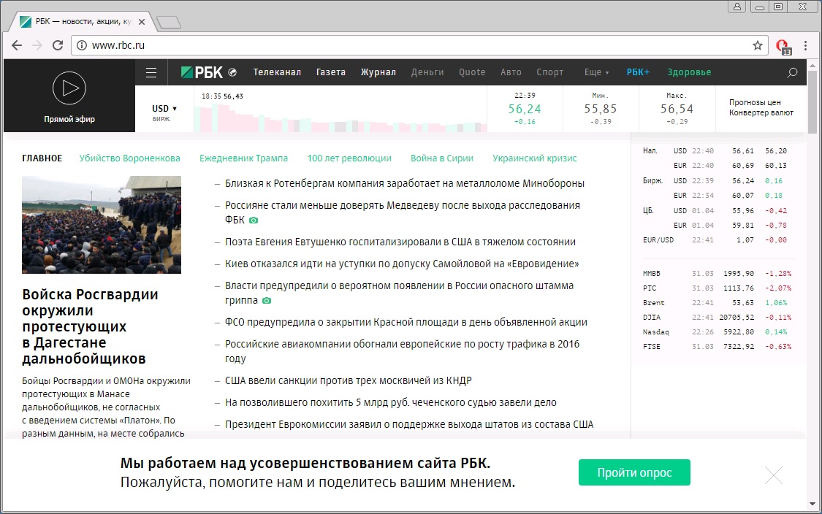Open the Телеканал section

[x=277, y=72]
